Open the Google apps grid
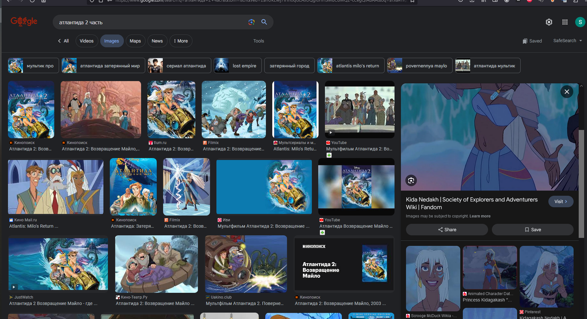The image size is (587, 319). [x=565, y=22]
